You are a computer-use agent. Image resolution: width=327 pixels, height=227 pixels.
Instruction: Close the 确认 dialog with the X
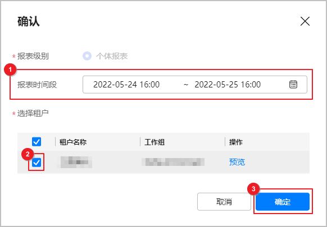tap(305, 21)
